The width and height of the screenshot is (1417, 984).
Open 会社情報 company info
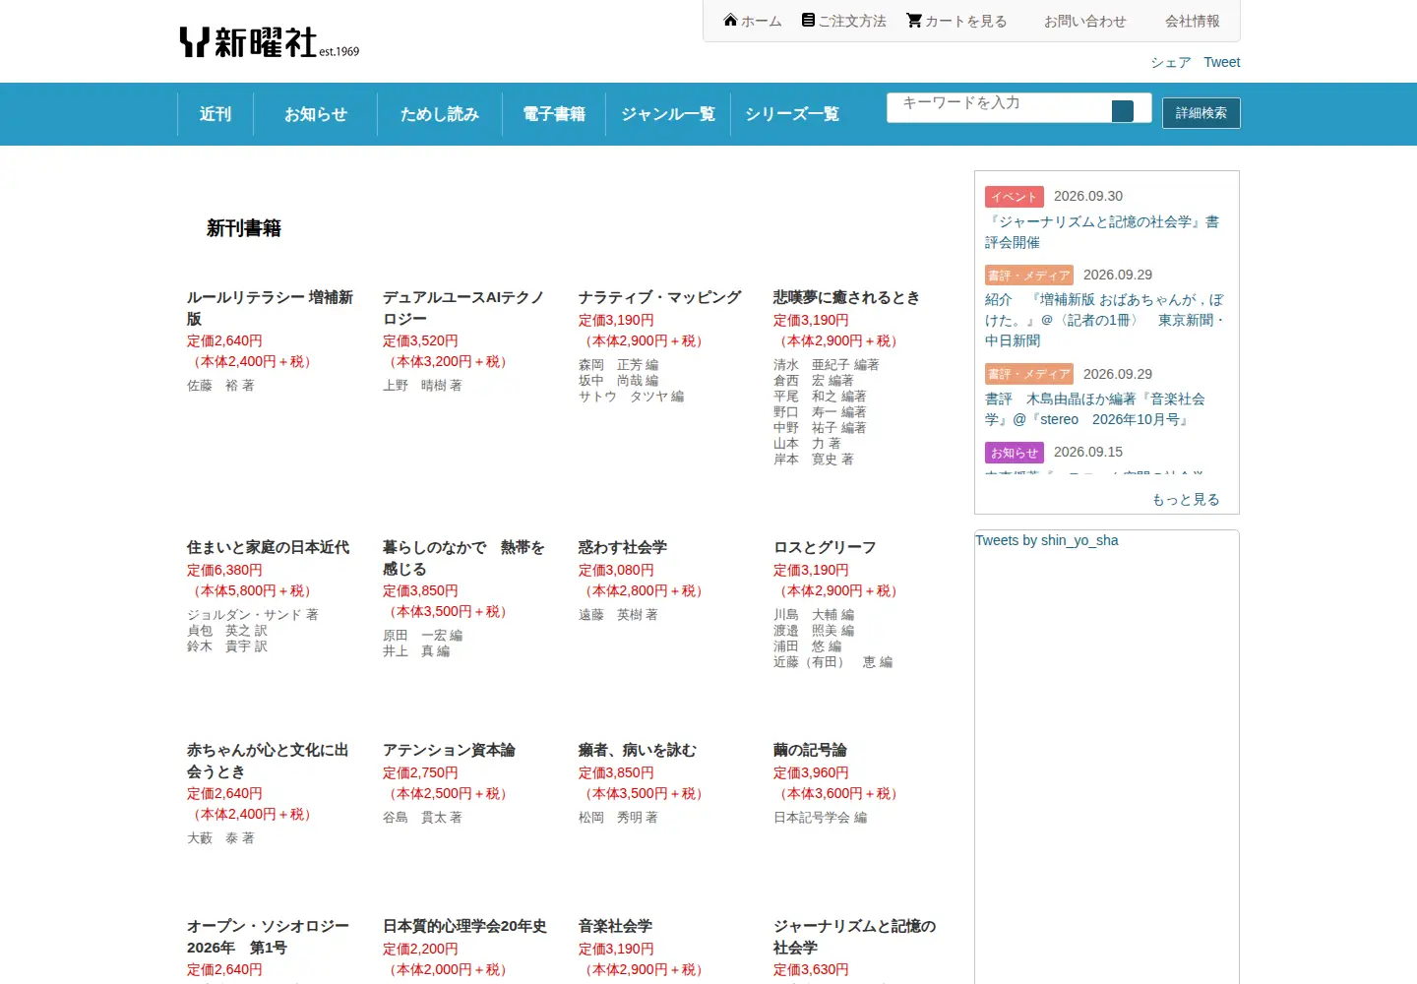pyautogui.click(x=1192, y=21)
